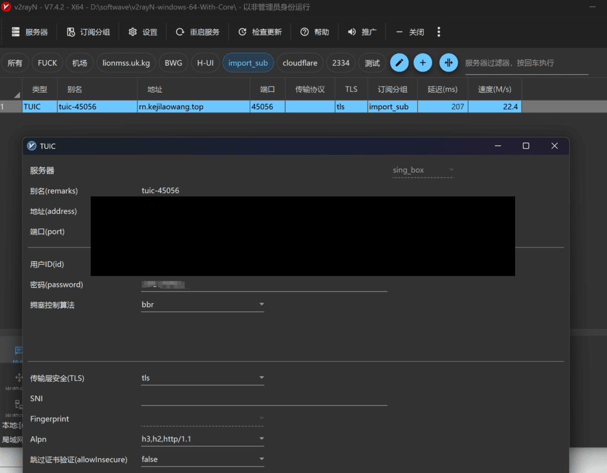Click the rn.kejilaowang.top address cell
Screen dimensions: 607x473
[194, 107]
